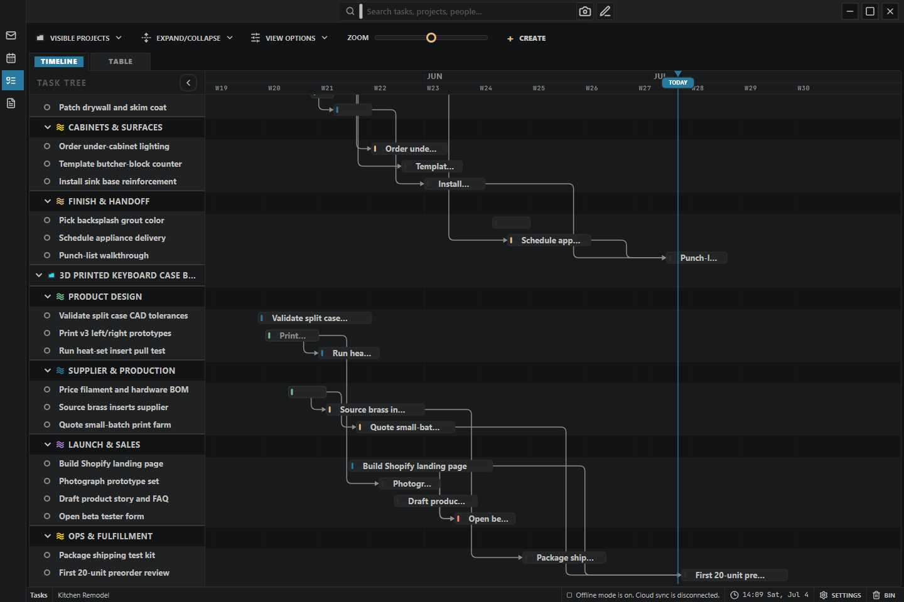Open the mail inbox sidebar icon
The height and width of the screenshot is (602, 904).
click(x=11, y=36)
